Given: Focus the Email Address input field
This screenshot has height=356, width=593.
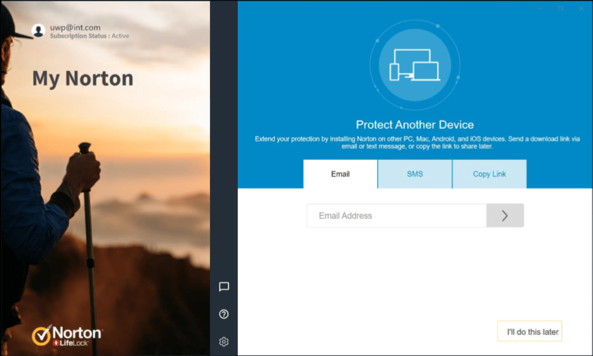Looking at the screenshot, I should 396,216.
